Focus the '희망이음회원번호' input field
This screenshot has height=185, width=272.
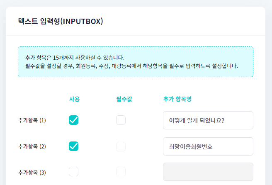point(208,146)
